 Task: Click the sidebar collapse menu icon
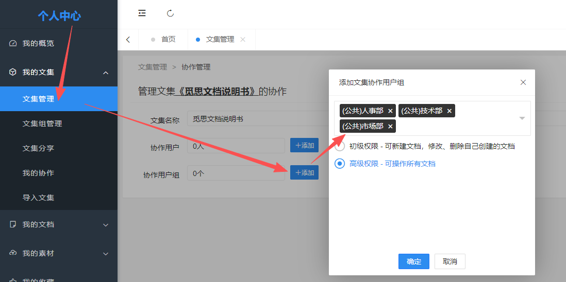(x=142, y=13)
